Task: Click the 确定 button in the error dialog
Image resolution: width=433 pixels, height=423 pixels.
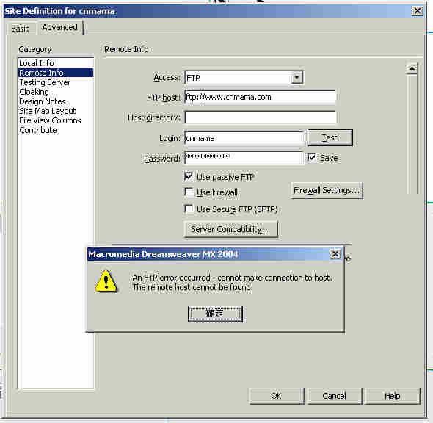Action: (x=215, y=314)
